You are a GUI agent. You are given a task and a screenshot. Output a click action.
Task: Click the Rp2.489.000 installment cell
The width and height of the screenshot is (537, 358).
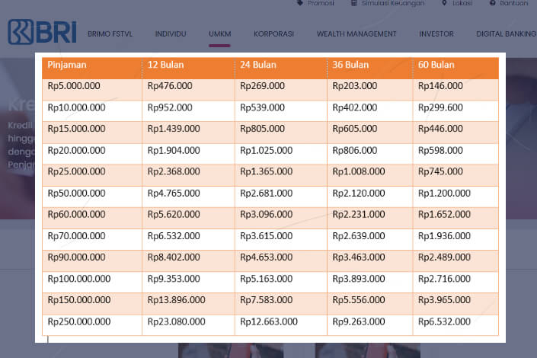(x=455, y=261)
